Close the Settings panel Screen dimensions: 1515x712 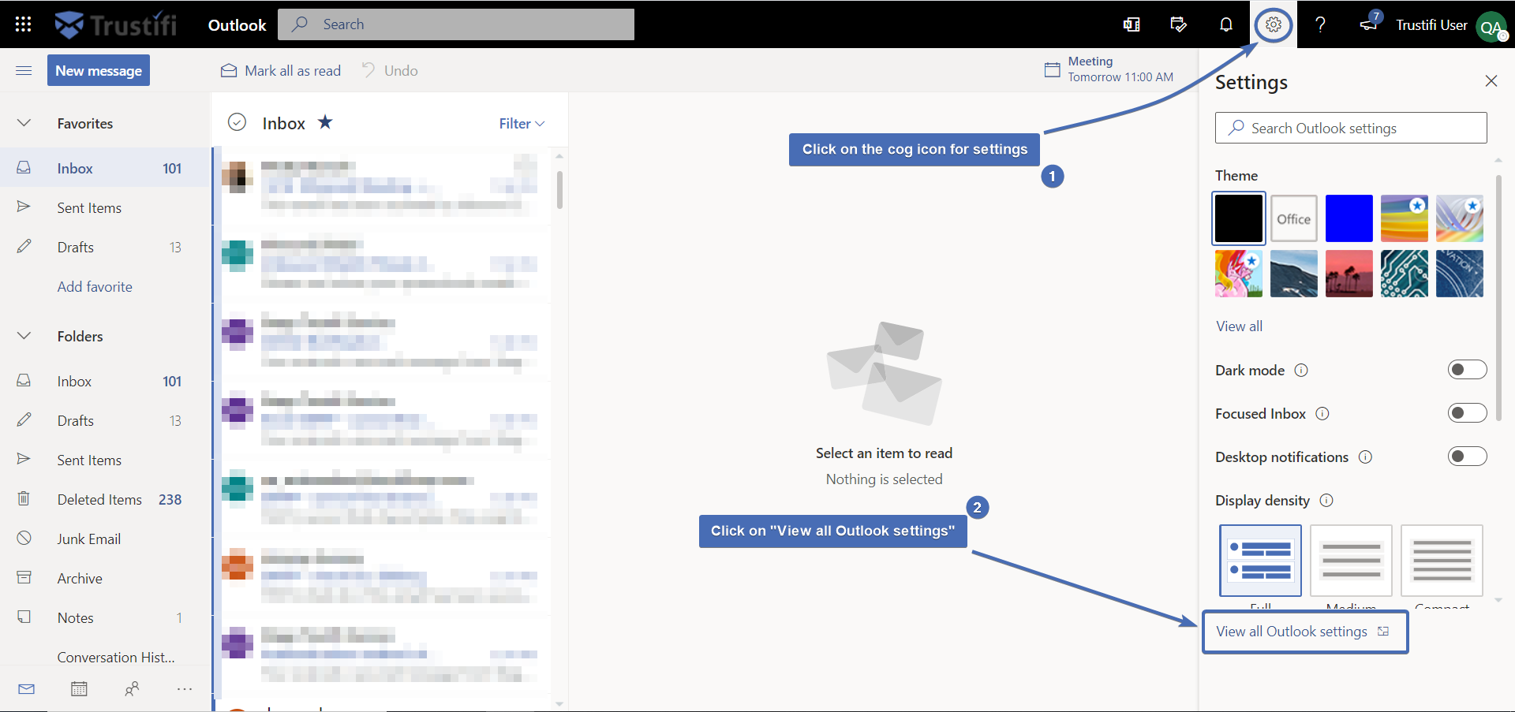coord(1491,81)
